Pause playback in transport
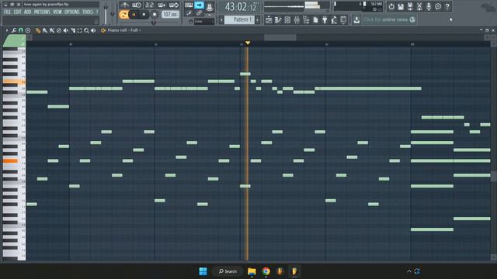This screenshot has height=279, width=497. (x=134, y=15)
